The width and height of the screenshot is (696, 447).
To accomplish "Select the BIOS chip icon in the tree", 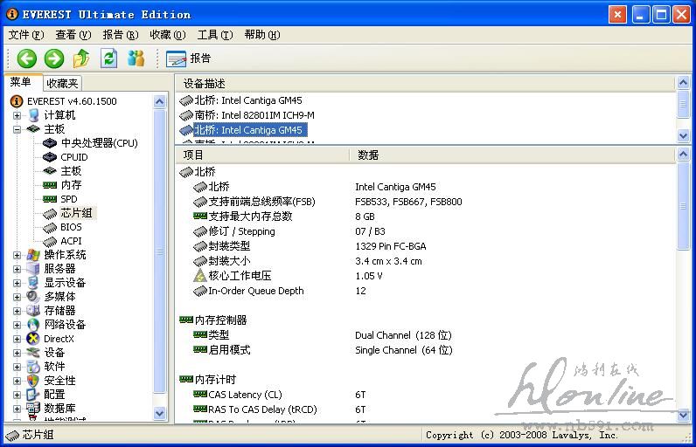I will [x=50, y=228].
